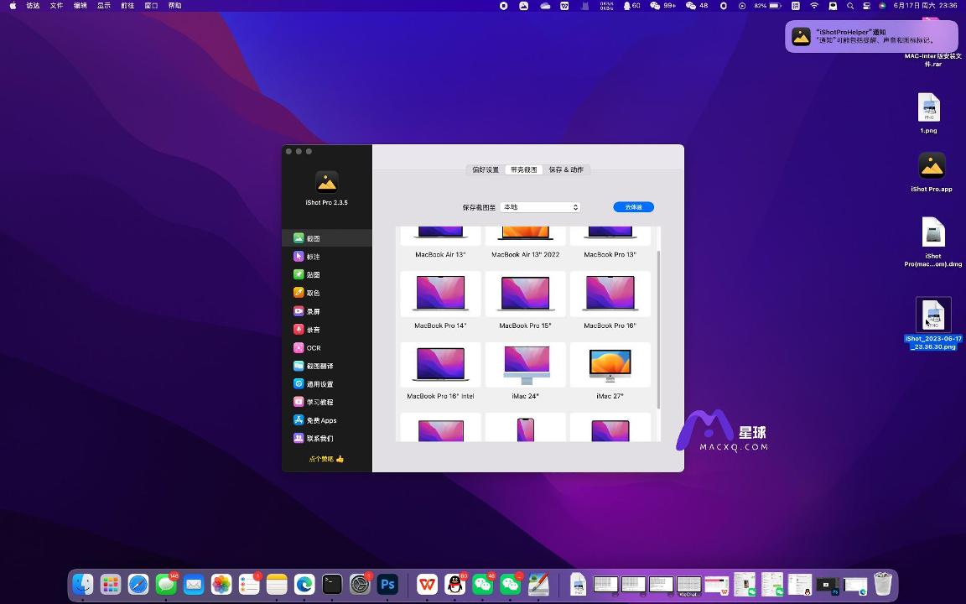Switch to the 带壳截图 tab
The height and width of the screenshot is (604, 966).
[x=523, y=169]
